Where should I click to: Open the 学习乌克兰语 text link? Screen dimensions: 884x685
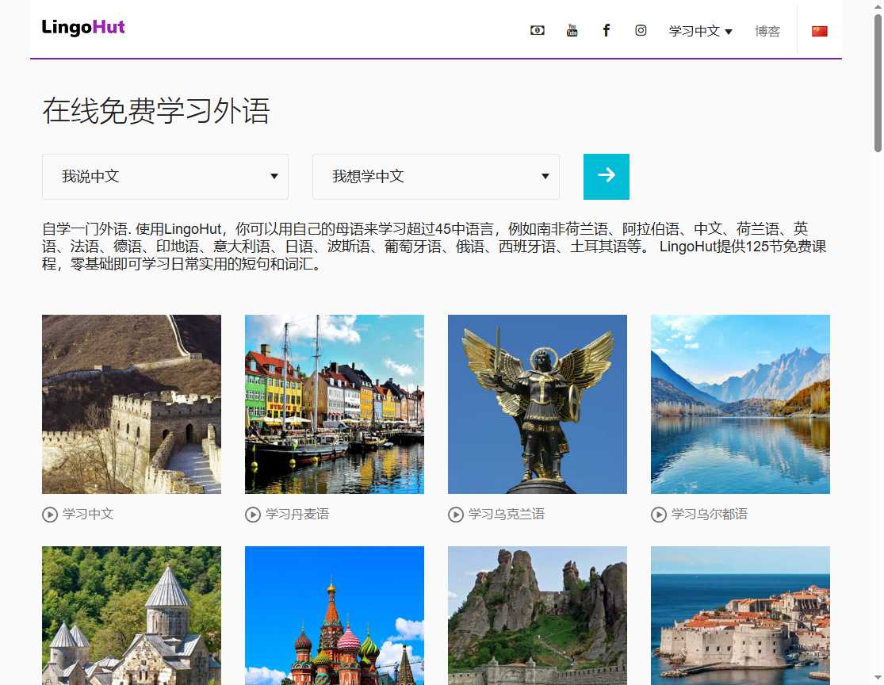(x=506, y=515)
